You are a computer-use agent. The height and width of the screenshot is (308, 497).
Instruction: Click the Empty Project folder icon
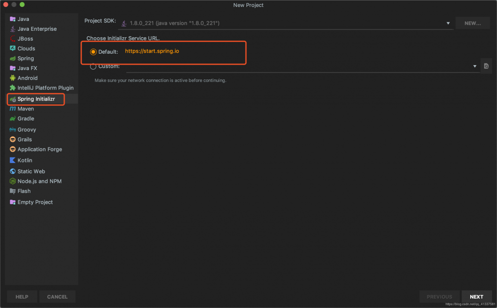[x=13, y=202]
